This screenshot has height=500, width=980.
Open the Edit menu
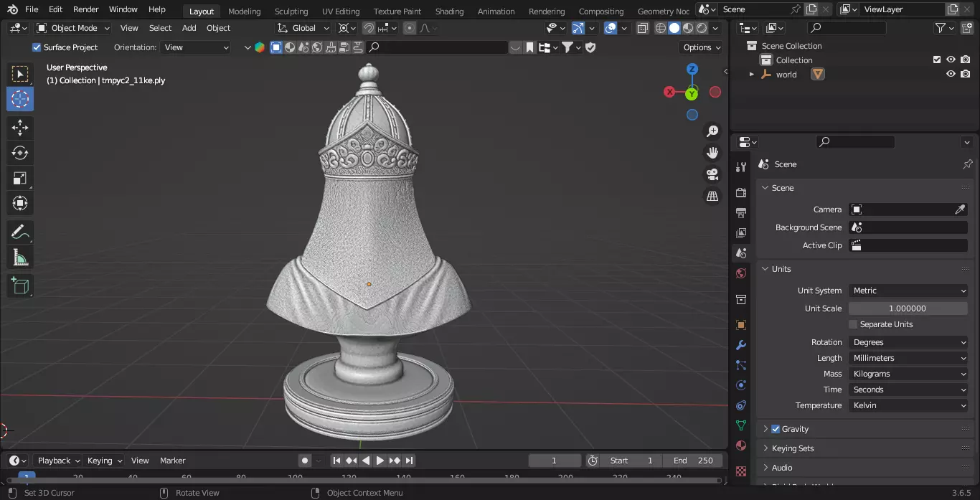coord(55,9)
